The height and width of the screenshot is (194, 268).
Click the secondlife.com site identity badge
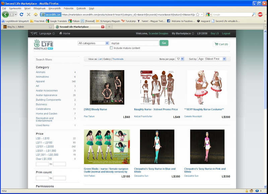(51, 14)
